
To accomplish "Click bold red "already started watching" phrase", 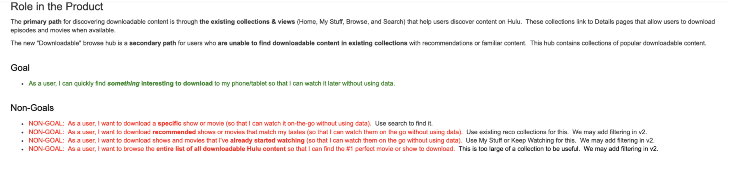I will [x=267, y=140].
